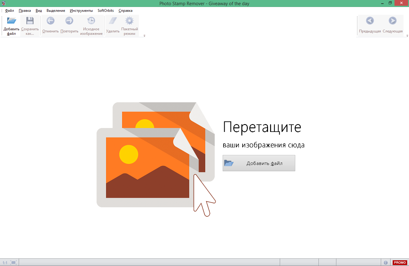Click the large Добавить файл button
This screenshot has width=409, height=266.
point(259,163)
